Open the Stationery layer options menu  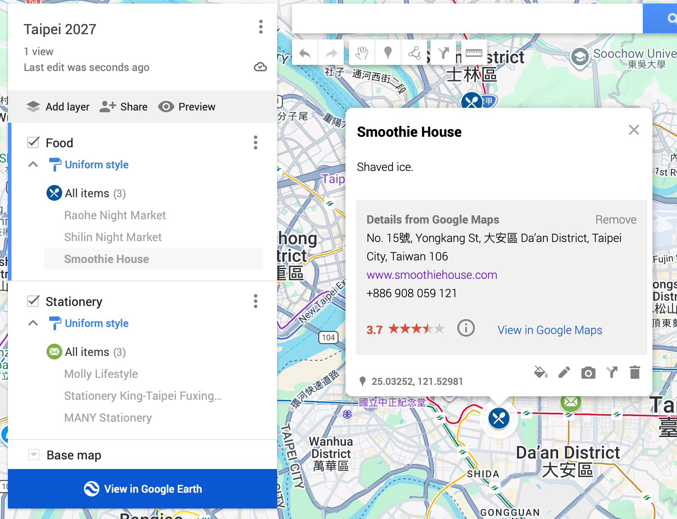[256, 301]
